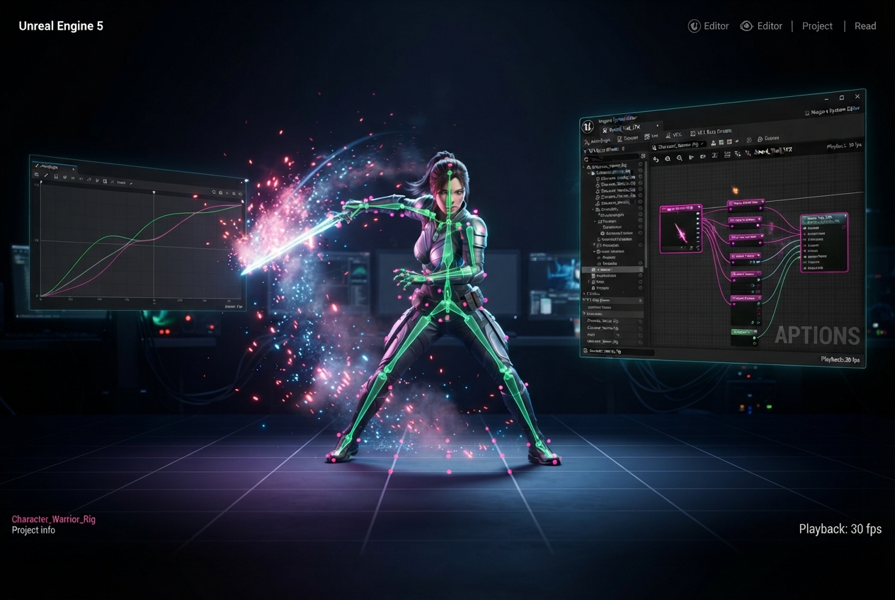The width and height of the screenshot is (895, 600).
Task: Open the Project item in top bar
Action: point(817,26)
